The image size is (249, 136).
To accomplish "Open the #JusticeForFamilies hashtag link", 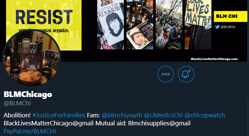I will 59,115.
